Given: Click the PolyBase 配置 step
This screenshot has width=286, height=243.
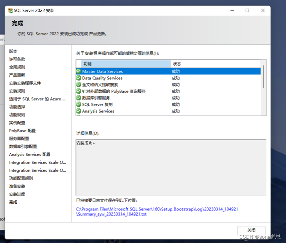Looking at the screenshot, I should click(x=22, y=131).
